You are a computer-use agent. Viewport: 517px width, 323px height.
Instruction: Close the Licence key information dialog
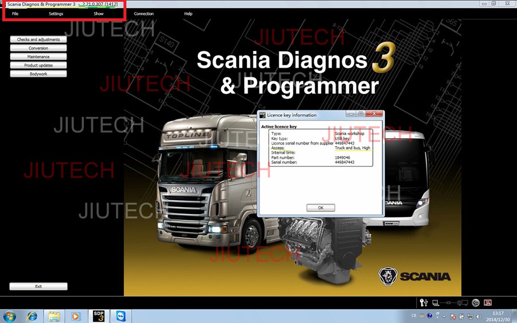tap(374, 114)
